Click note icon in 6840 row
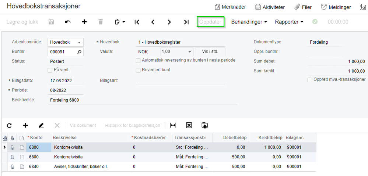This screenshot has height=176, width=368. click(x=22, y=167)
